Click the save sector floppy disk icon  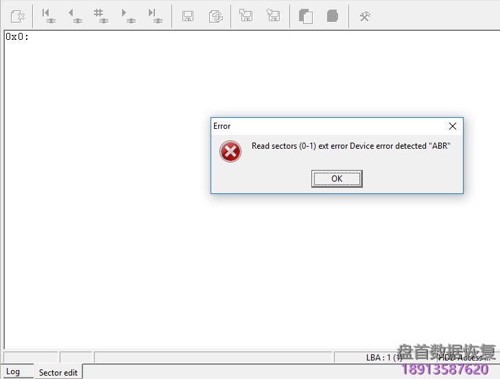pyautogui.click(x=187, y=16)
